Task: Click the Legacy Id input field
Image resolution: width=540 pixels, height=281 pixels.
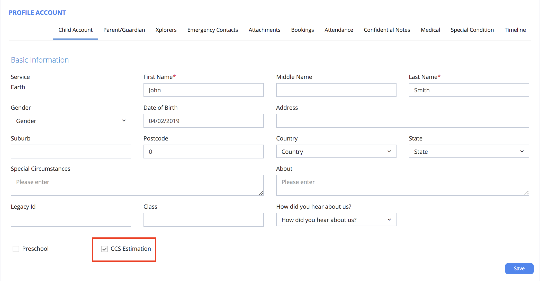Action: point(71,220)
